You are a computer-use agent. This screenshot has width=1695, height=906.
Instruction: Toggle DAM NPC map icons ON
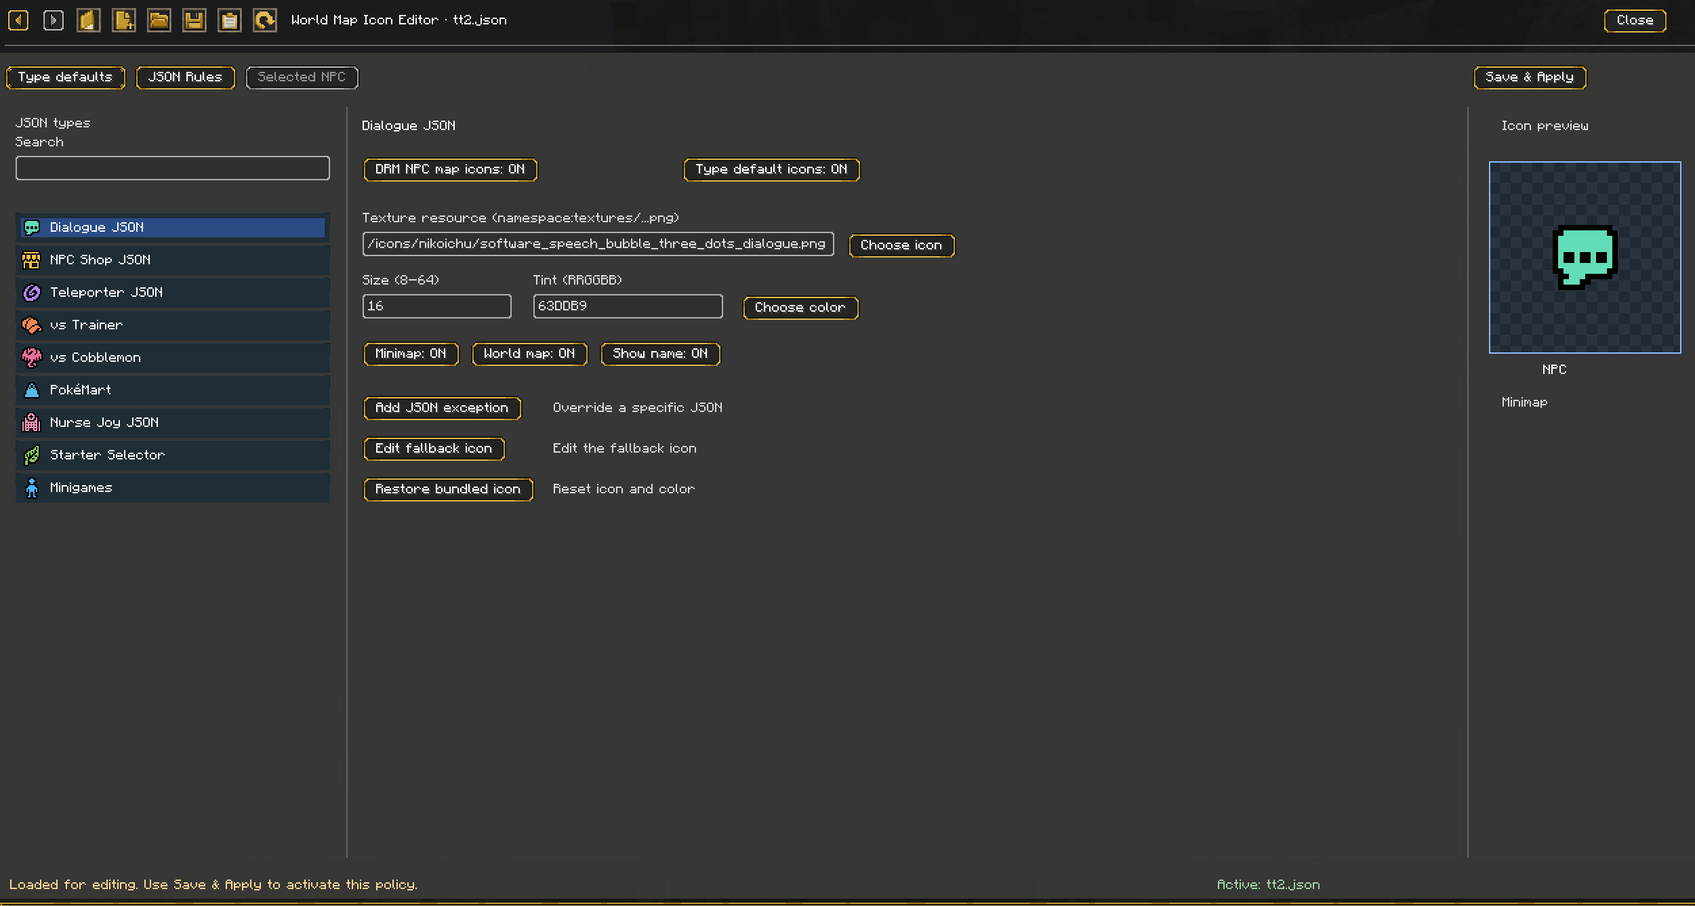click(451, 169)
